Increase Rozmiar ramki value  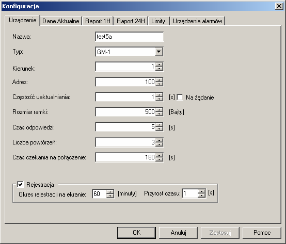159,110
